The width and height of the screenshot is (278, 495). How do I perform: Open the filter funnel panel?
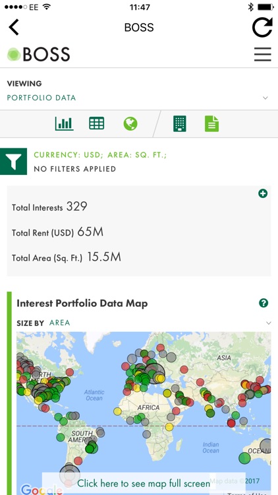(x=14, y=161)
